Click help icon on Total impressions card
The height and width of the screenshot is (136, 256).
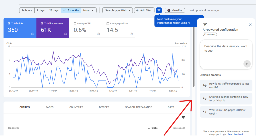tap(66, 34)
